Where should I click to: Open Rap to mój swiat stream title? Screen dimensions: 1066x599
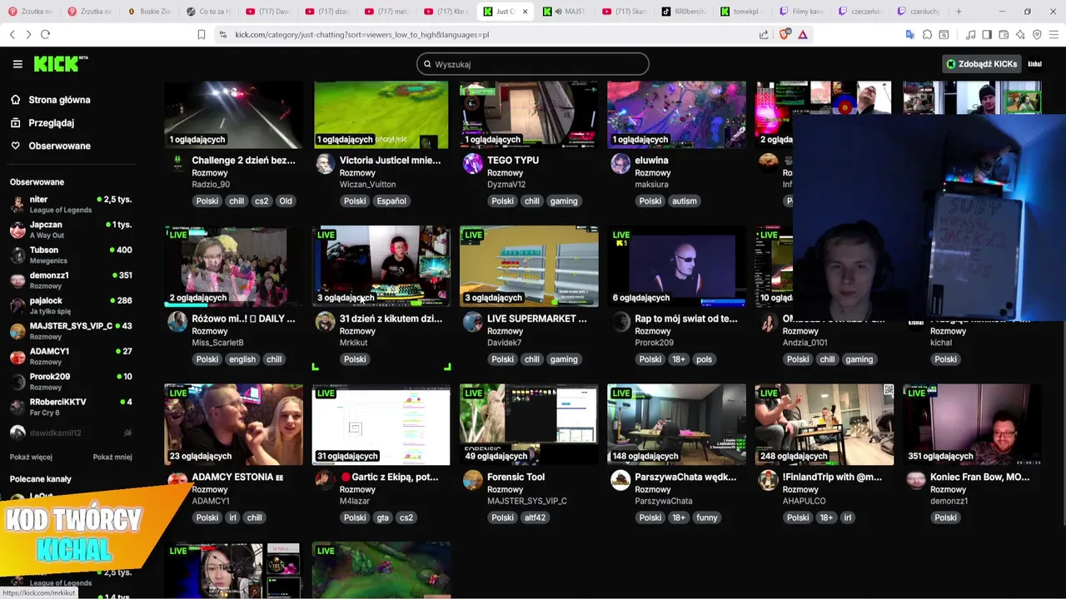point(687,319)
